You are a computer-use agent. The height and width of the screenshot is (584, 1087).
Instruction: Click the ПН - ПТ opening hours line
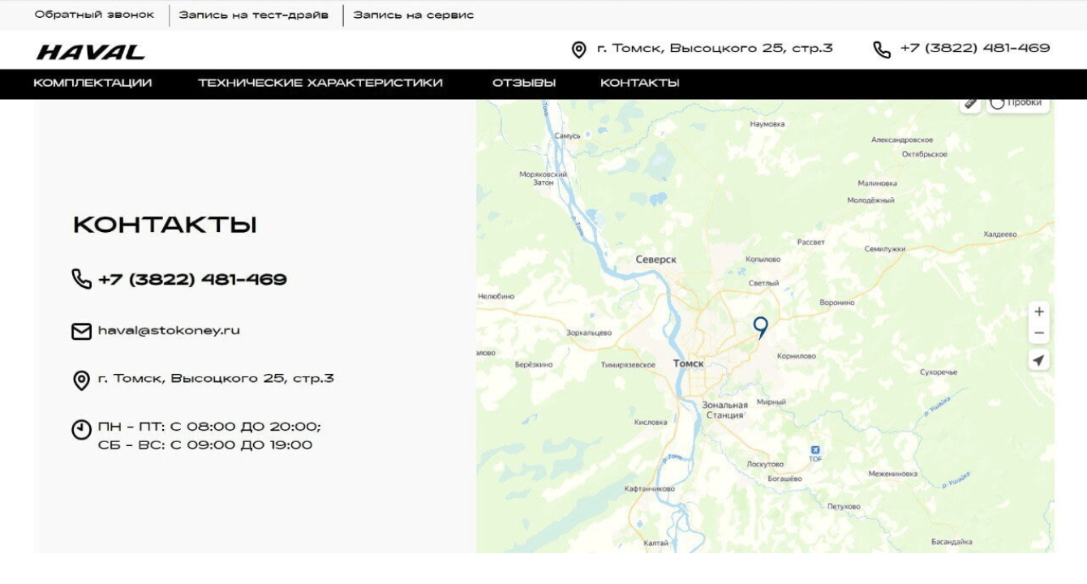[x=209, y=427]
